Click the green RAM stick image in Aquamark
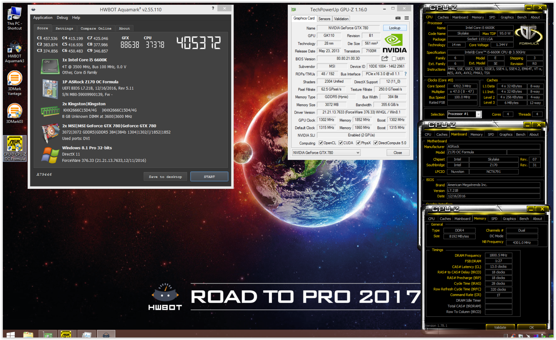The height and width of the screenshot is (340, 556). (x=50, y=111)
